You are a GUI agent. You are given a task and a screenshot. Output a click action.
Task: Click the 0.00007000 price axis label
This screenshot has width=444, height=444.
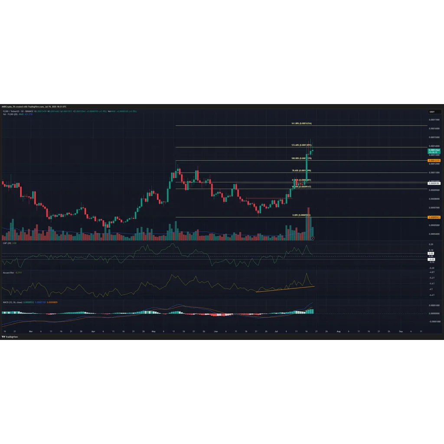coord(434,208)
